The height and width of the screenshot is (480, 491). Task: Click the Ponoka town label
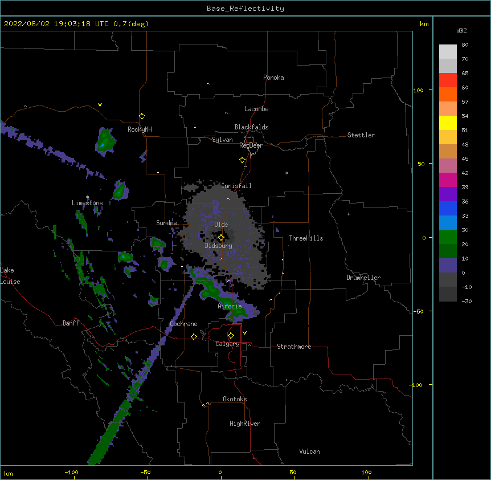coord(273,78)
